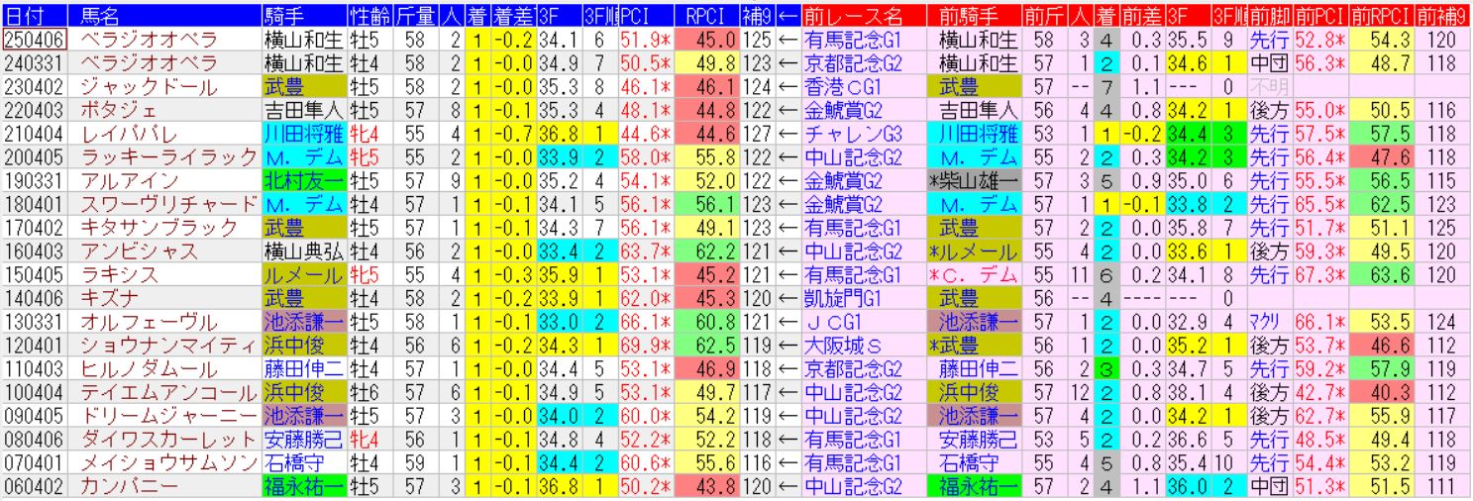This screenshot has height=501, width=1473.
Task: Click previous race 大阪城Ｓ
Action: (840, 345)
